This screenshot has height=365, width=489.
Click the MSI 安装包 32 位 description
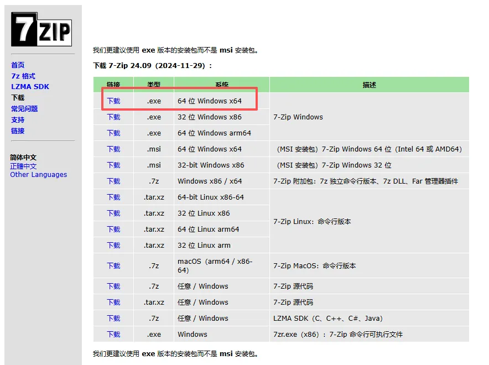click(x=333, y=165)
